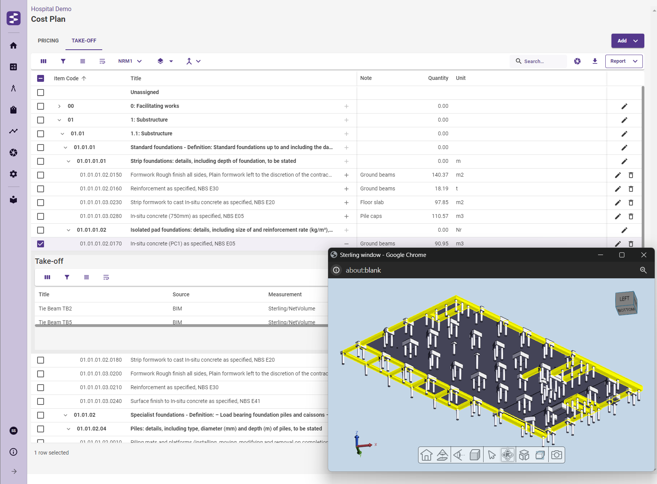Open the filter tool in the cost plan toolbar
This screenshot has height=484, width=657.
tap(63, 61)
